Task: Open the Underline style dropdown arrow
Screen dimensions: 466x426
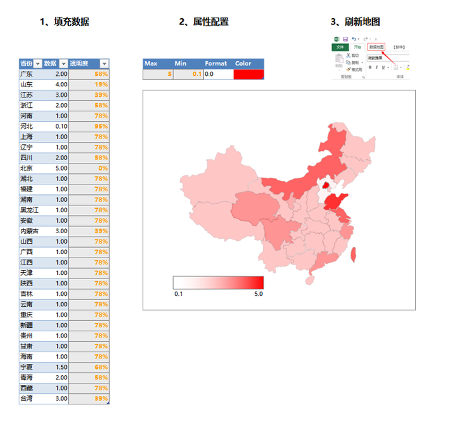Action: 388,68
